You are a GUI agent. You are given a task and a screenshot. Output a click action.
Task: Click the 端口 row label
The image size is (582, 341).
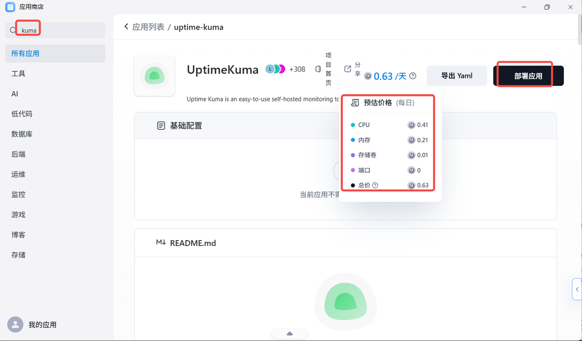[x=364, y=170]
